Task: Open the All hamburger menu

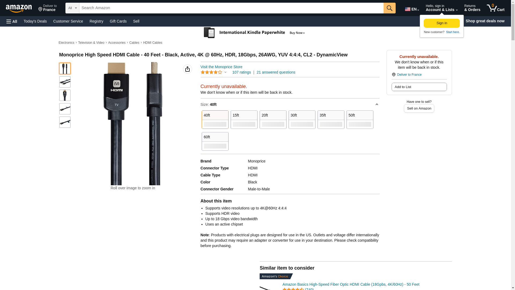Action: (x=12, y=21)
